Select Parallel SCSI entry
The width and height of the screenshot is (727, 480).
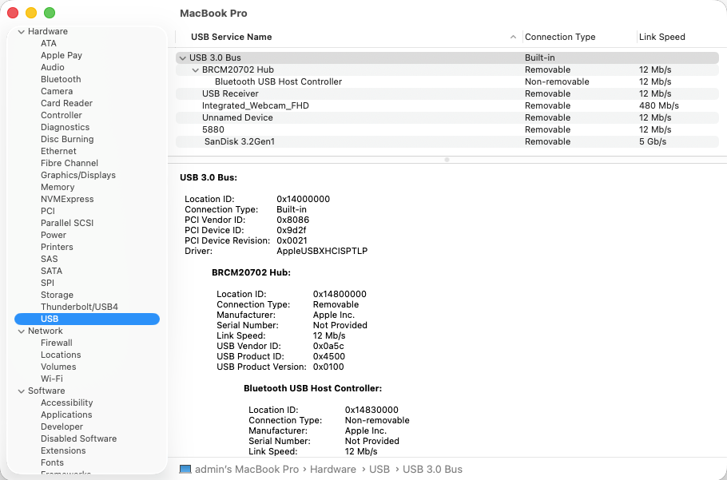pos(67,224)
